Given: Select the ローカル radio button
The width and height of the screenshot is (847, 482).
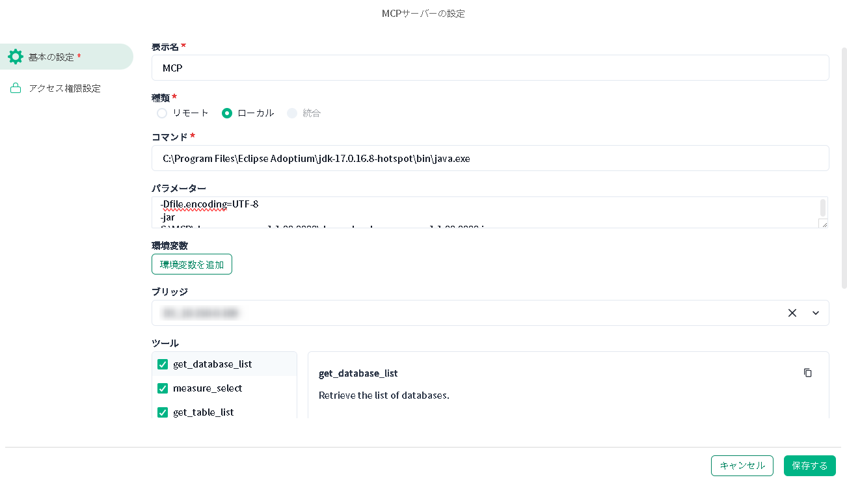Looking at the screenshot, I should tap(227, 113).
